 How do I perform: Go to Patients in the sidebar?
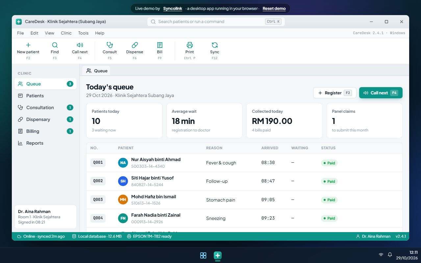point(45,96)
